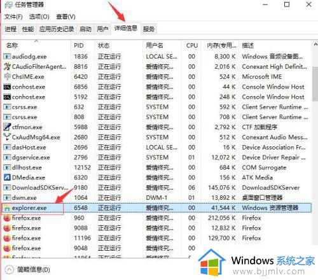Select the 详细信息 tab
This screenshot has height=280, width=318.
[x=126, y=28]
